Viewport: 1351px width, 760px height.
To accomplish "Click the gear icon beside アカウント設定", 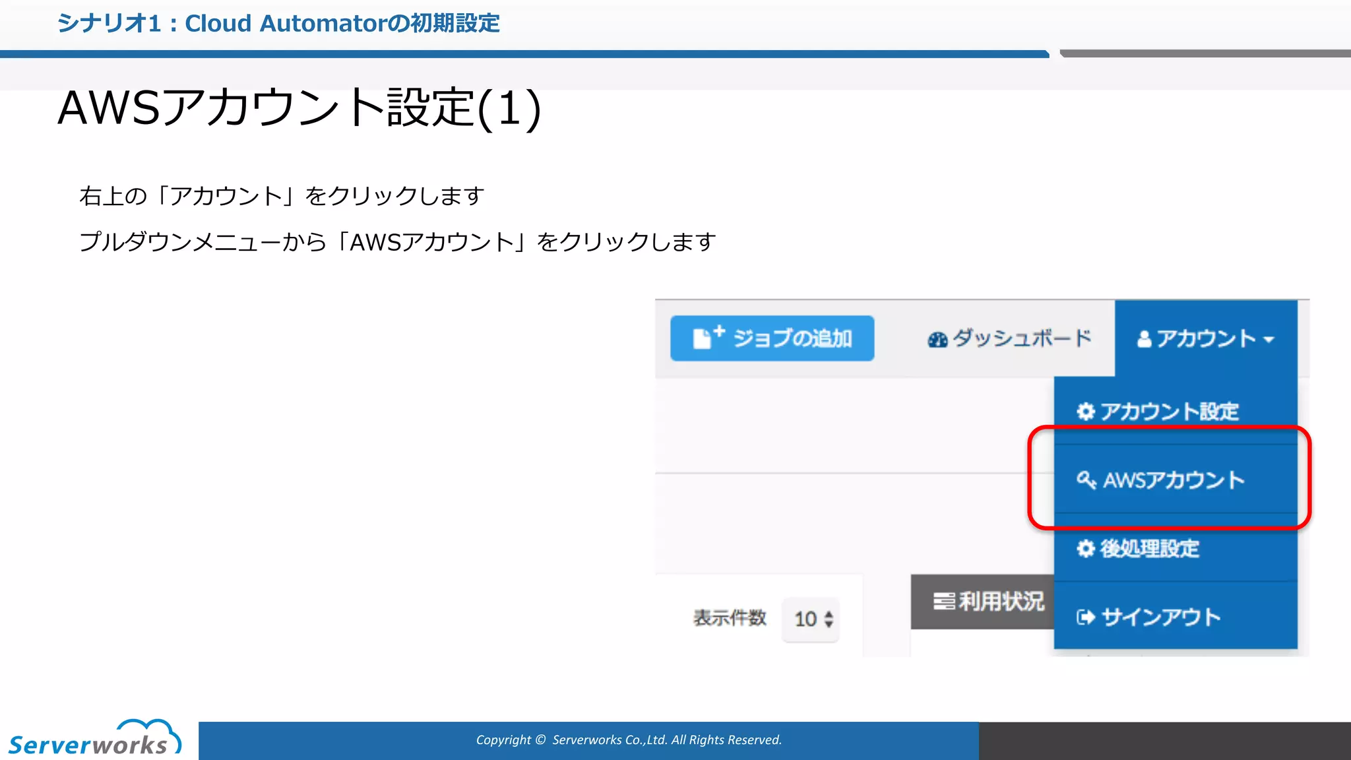I will click(1085, 412).
